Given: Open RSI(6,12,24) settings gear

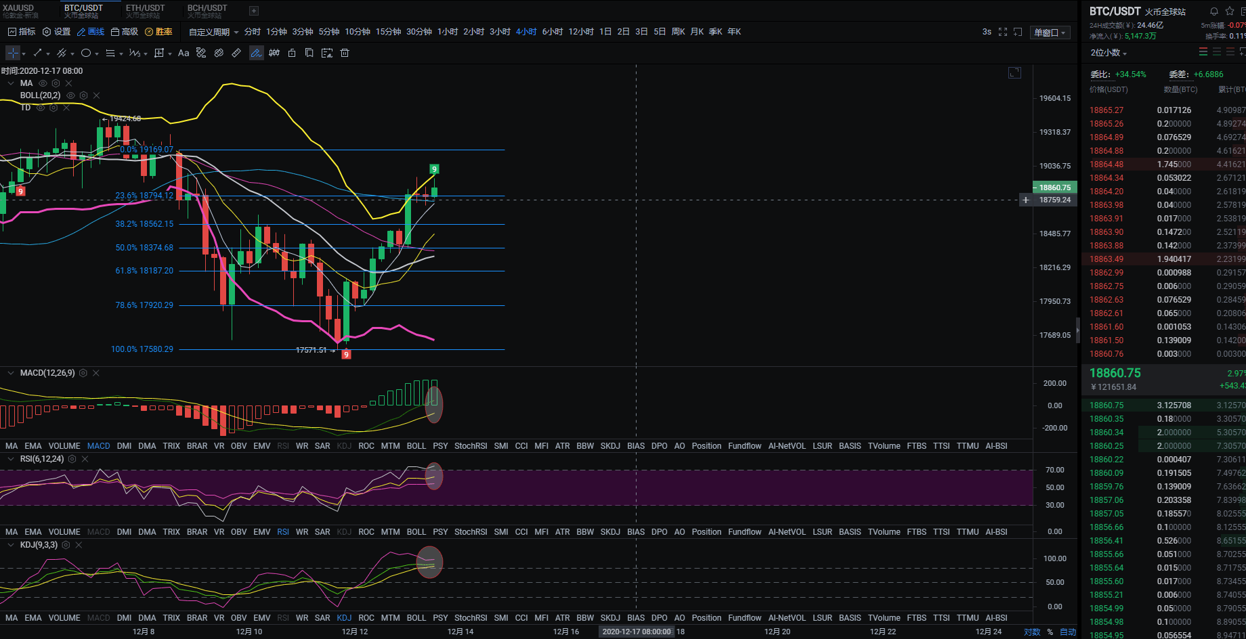Looking at the screenshot, I should 72,459.
